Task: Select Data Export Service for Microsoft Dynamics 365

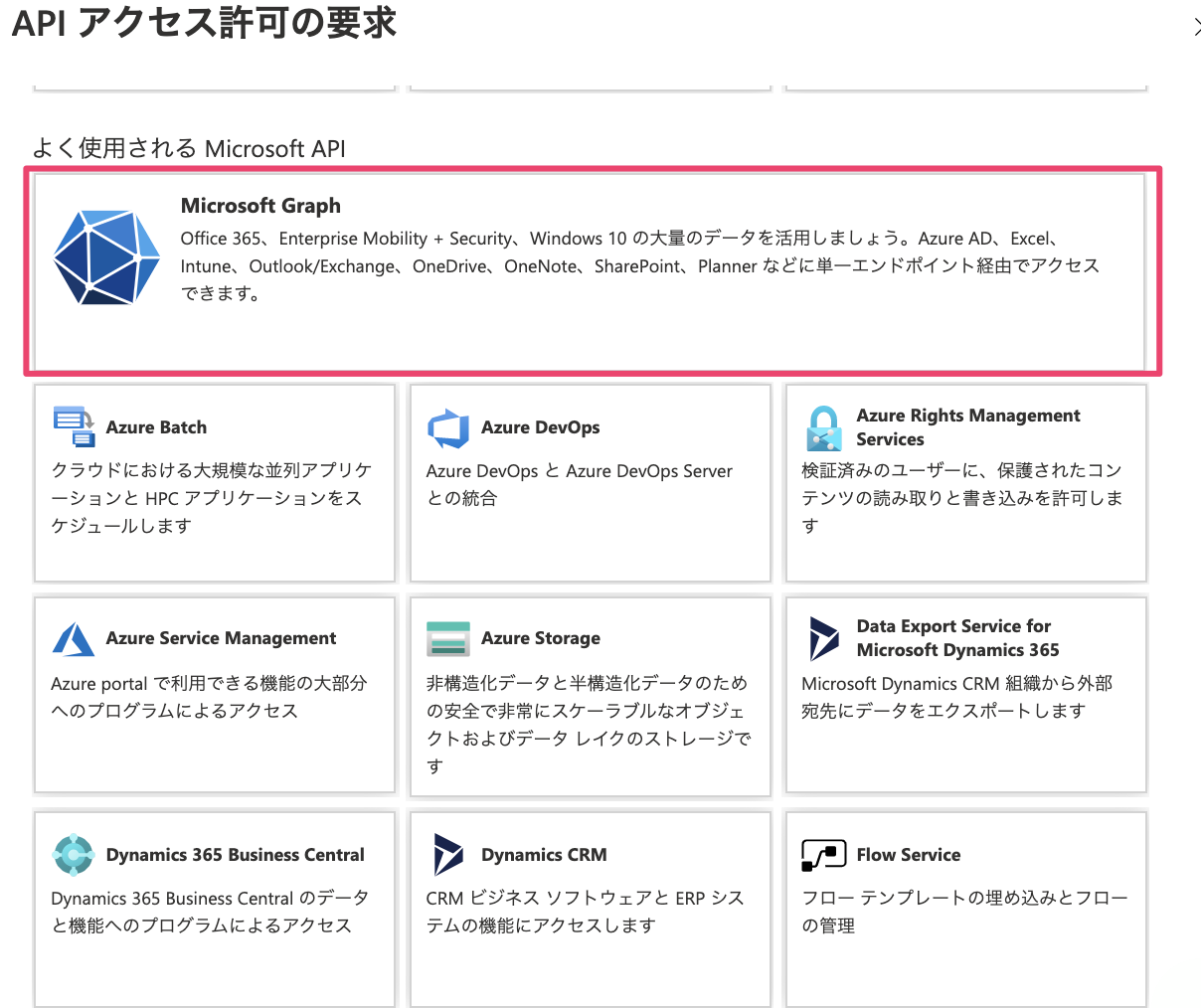Action: pos(957,638)
